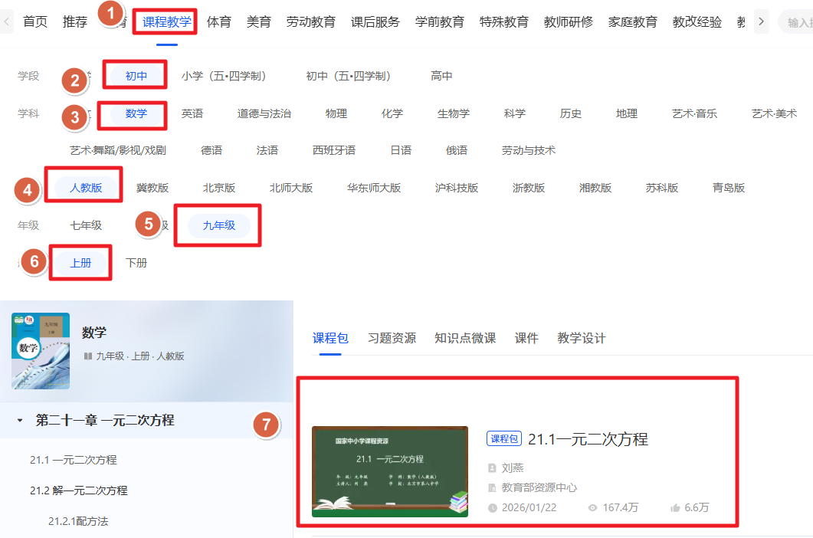813x538 pixels.
Task: Click the right arrow to reveal more nav items
Action: [760, 21]
